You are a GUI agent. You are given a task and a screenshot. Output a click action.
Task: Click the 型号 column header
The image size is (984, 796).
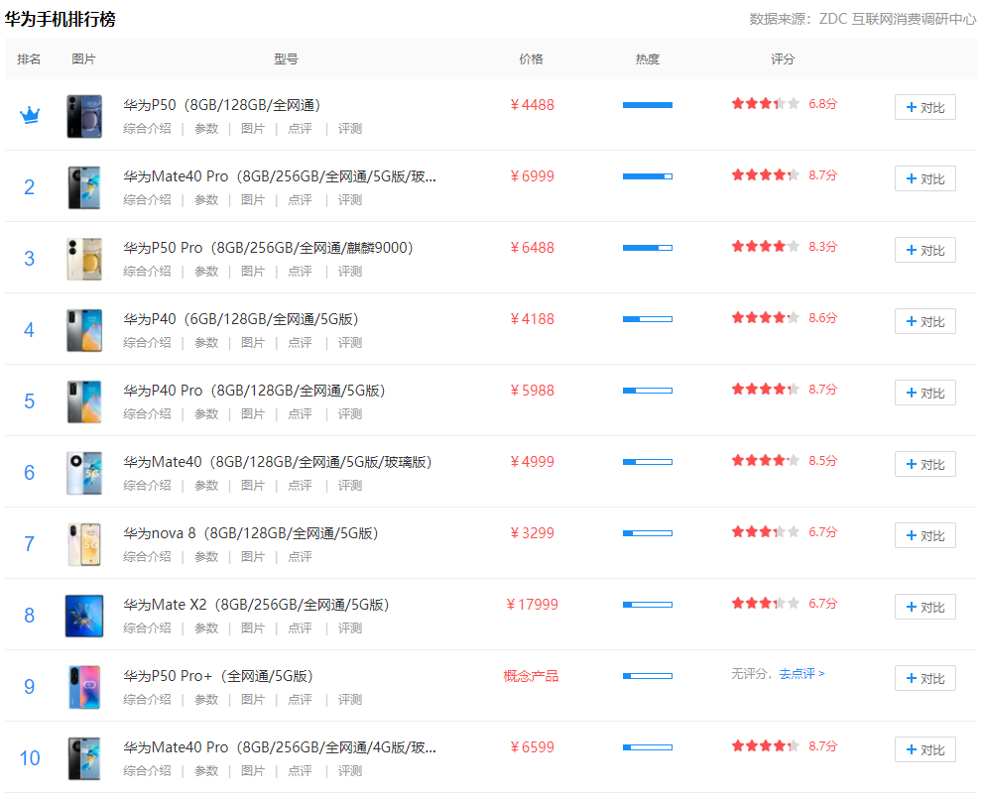[x=286, y=58]
